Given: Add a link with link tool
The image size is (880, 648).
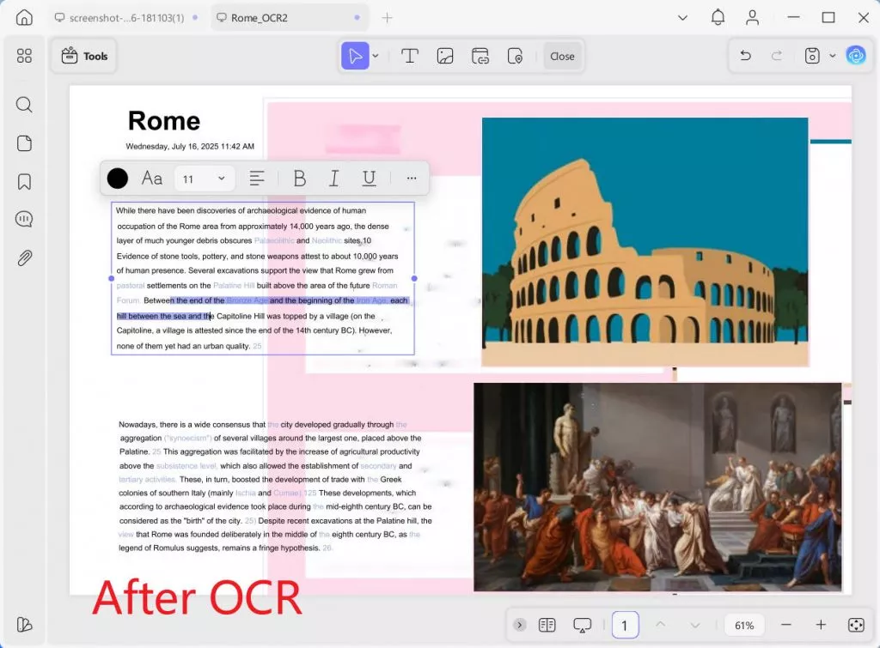Looking at the screenshot, I should 480,56.
